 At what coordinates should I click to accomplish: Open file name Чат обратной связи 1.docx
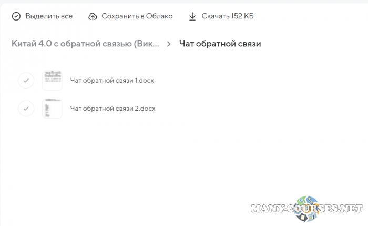click(112, 81)
